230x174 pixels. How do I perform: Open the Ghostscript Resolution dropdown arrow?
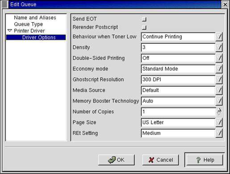pos(219,79)
